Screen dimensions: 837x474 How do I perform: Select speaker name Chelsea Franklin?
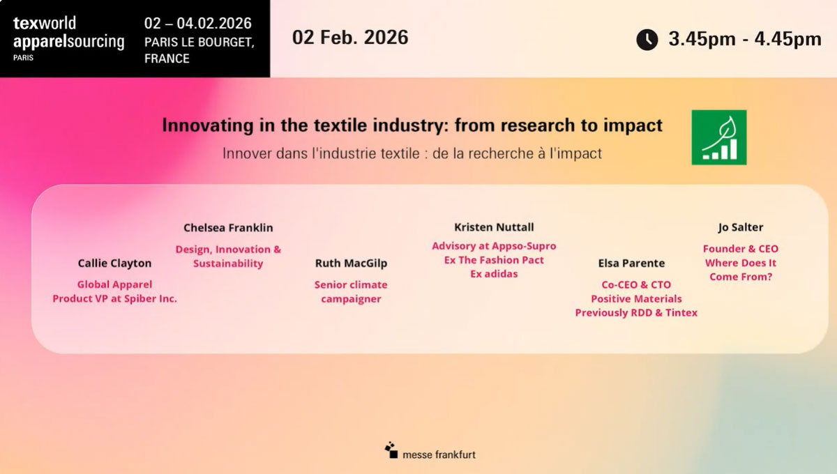228,228
